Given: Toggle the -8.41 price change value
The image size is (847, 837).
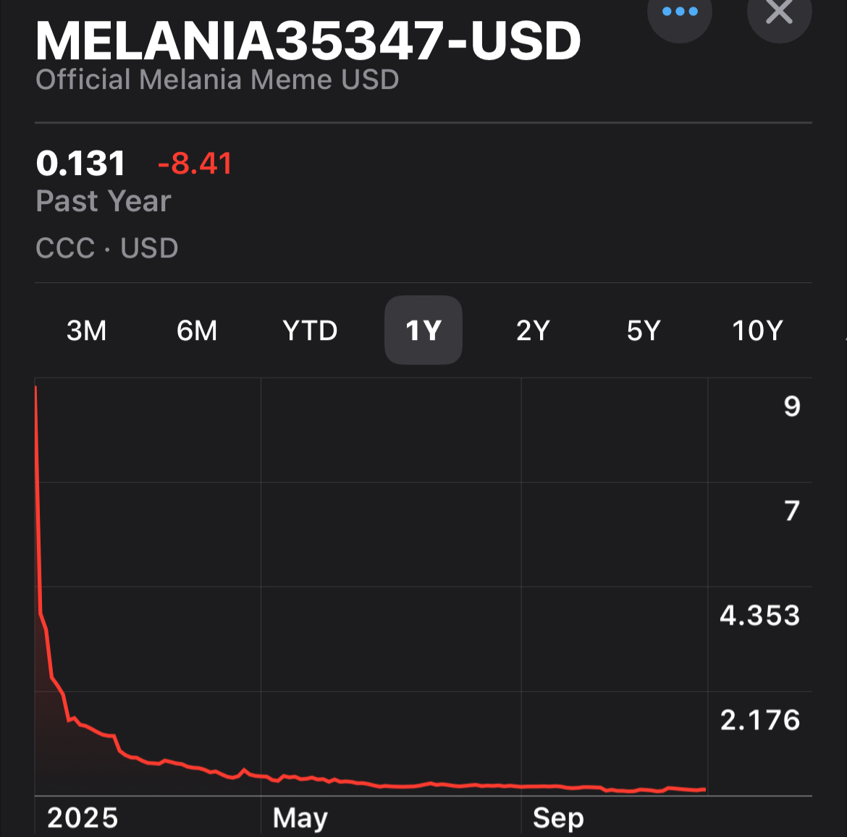Looking at the screenshot, I should (x=195, y=163).
